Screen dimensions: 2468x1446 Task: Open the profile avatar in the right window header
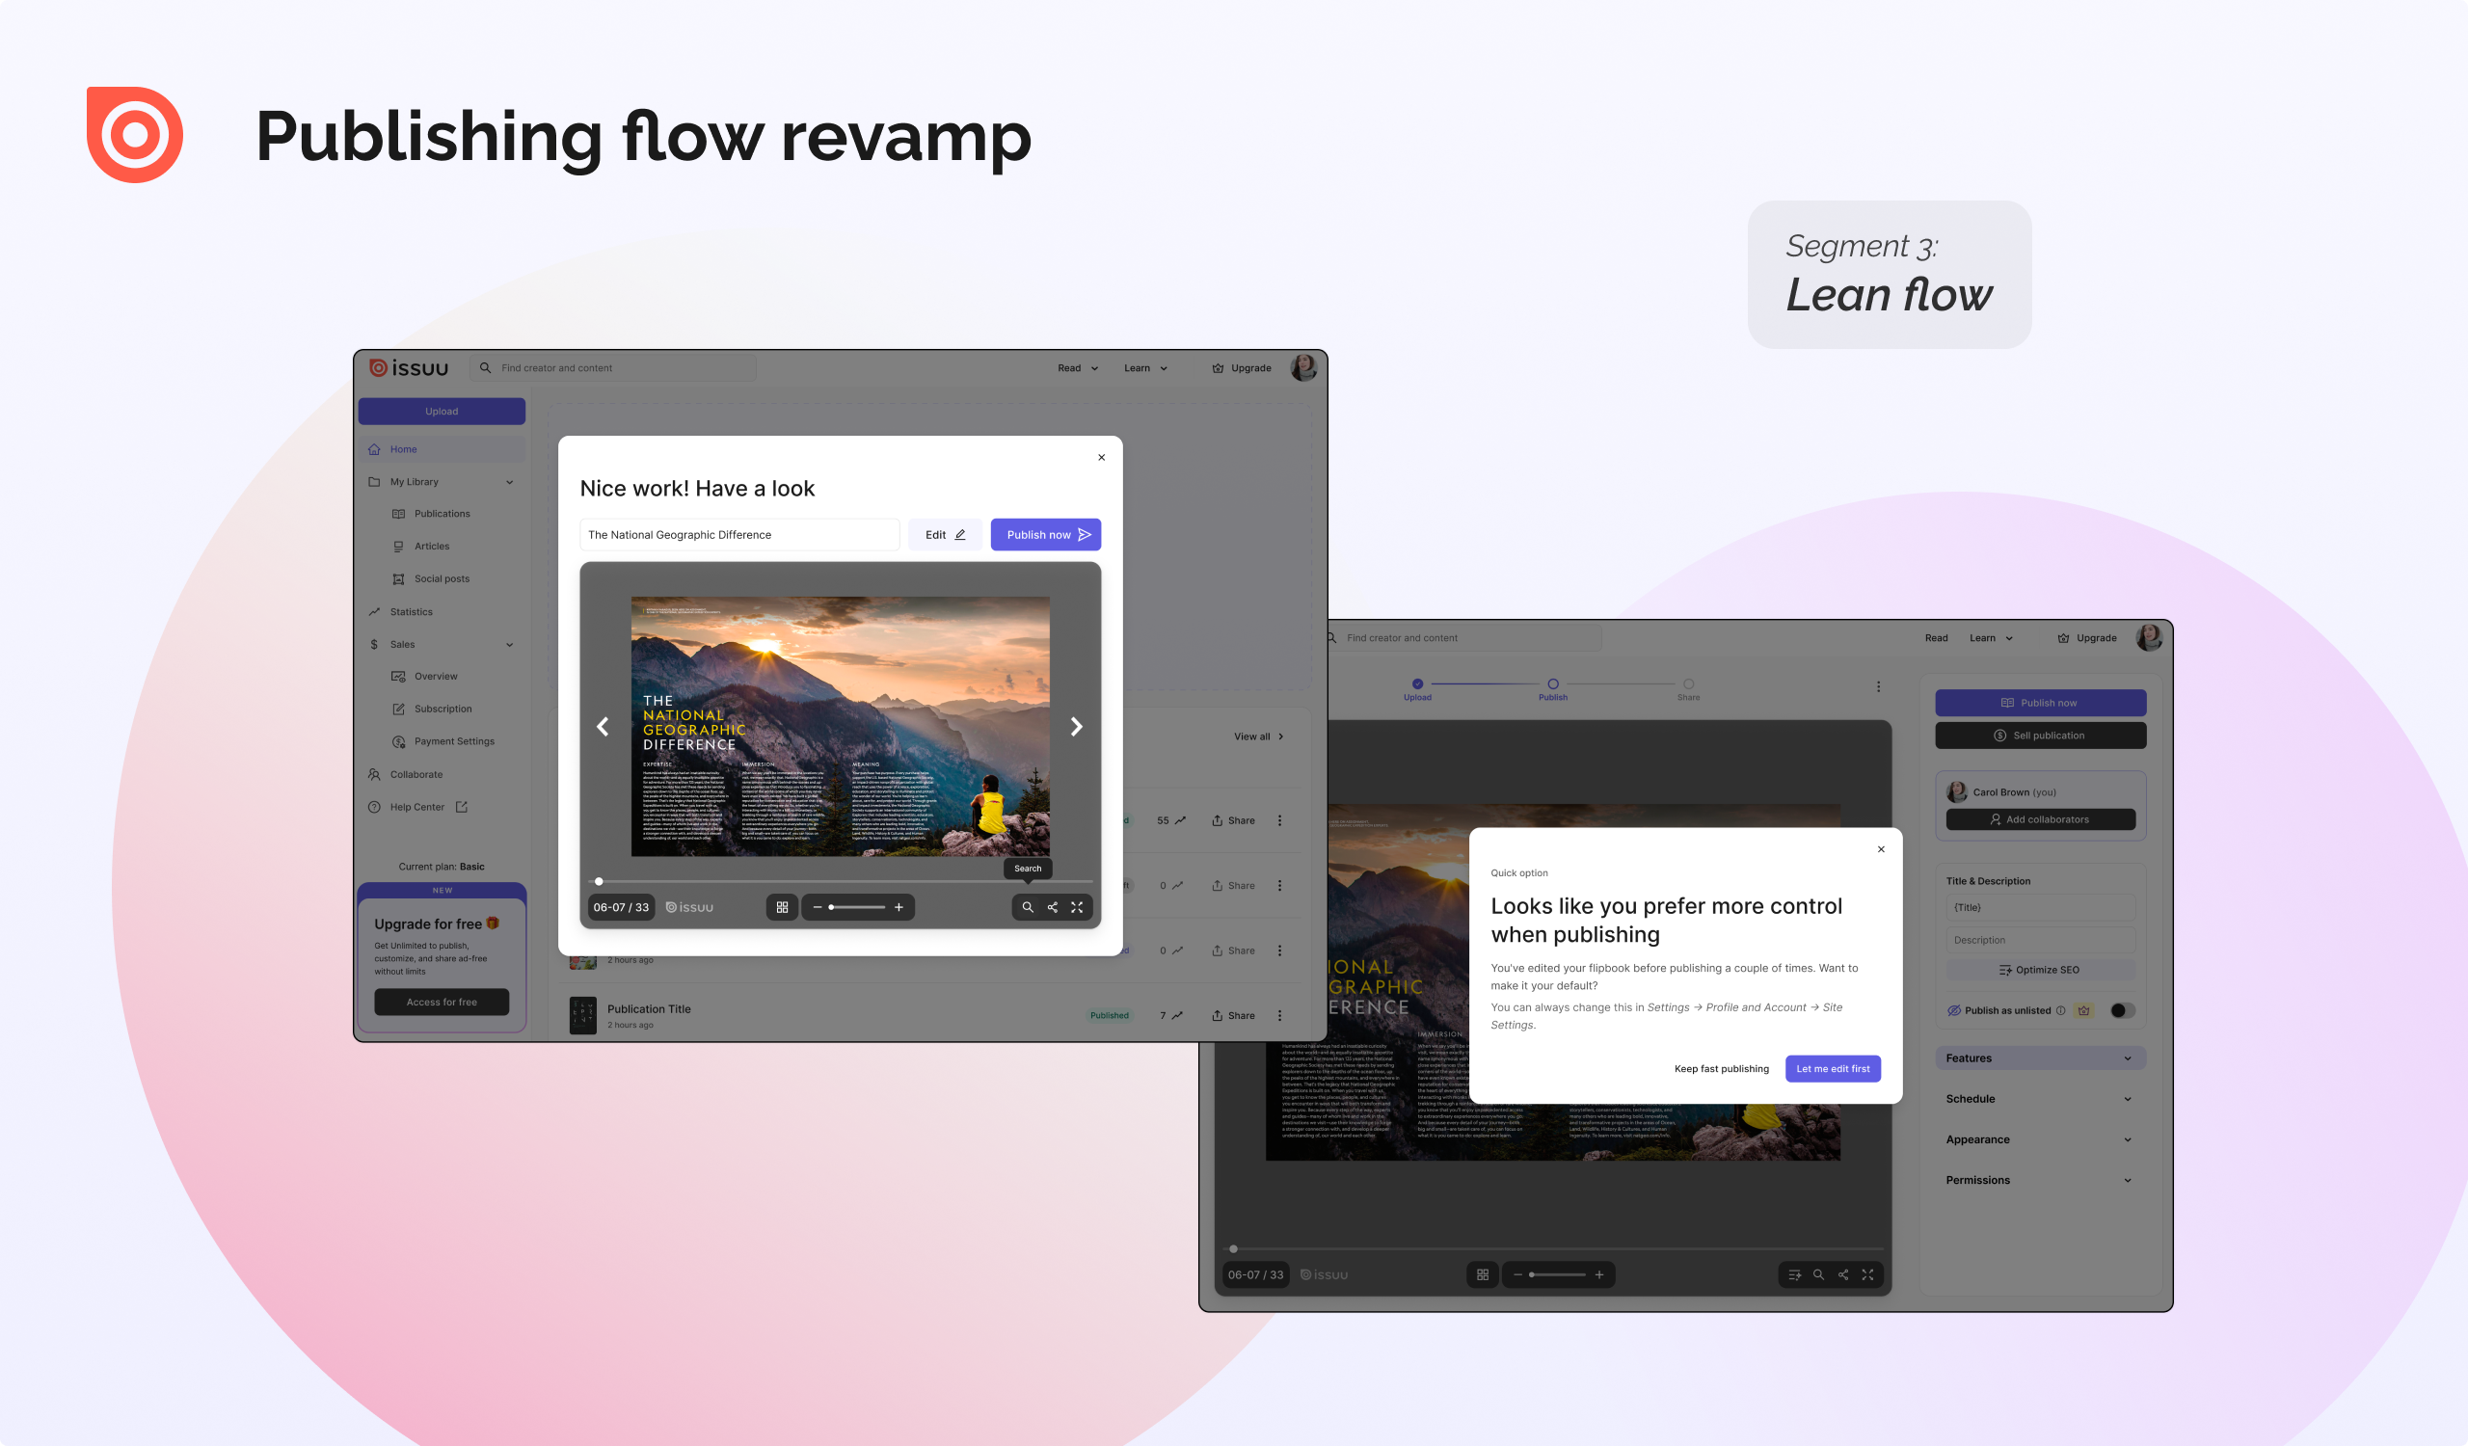[2149, 637]
